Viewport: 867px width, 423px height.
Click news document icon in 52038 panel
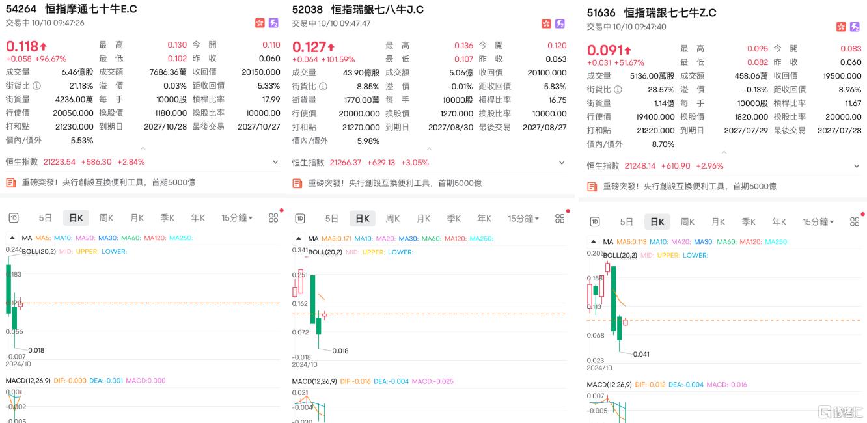tap(297, 183)
